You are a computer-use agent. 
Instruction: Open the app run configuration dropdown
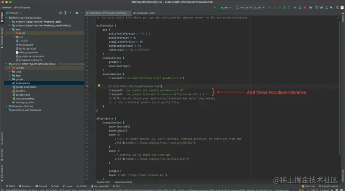coord(226,8)
